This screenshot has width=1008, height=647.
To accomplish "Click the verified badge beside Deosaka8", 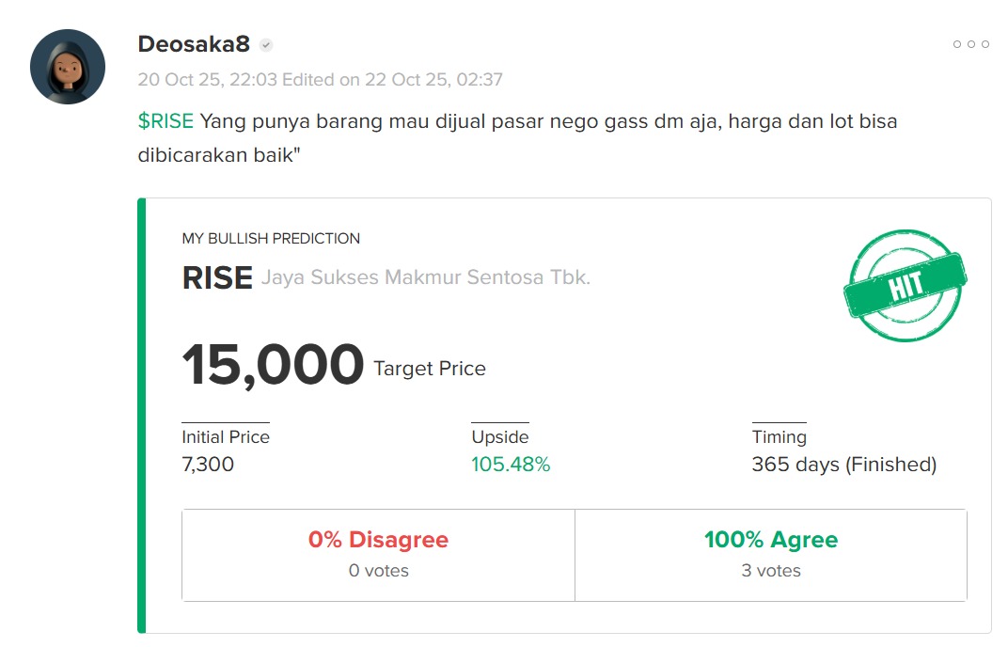I will click(x=268, y=42).
